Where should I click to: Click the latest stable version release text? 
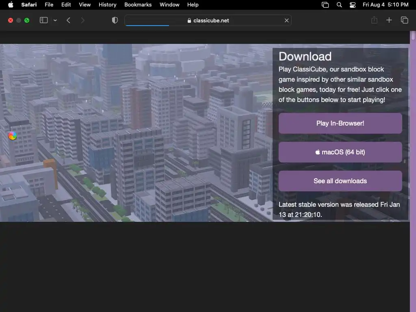(339, 210)
